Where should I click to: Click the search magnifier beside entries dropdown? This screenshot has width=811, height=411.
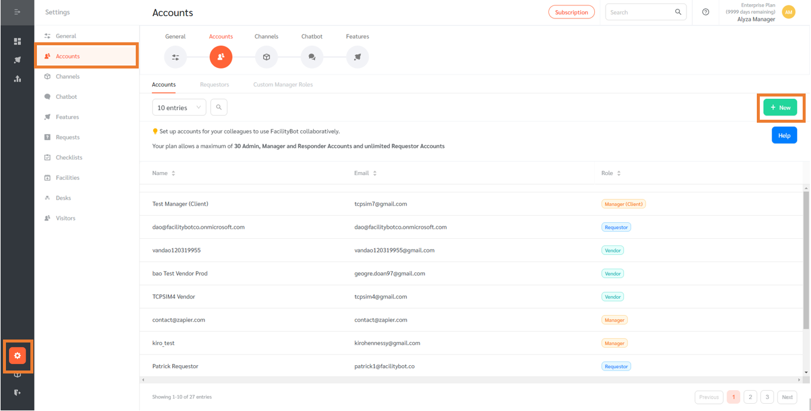pos(219,107)
